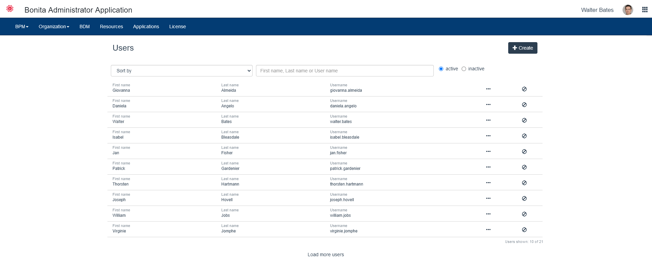Deactivate user Daniela Angelo

[x=524, y=105]
